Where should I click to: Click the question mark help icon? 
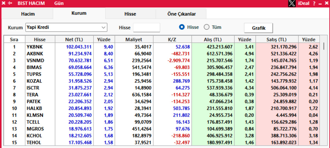click(314, 4)
